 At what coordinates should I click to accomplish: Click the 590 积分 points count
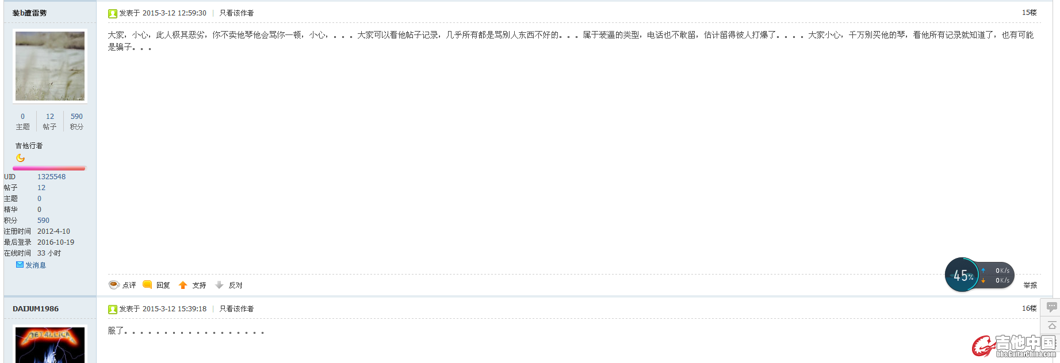[x=76, y=116]
